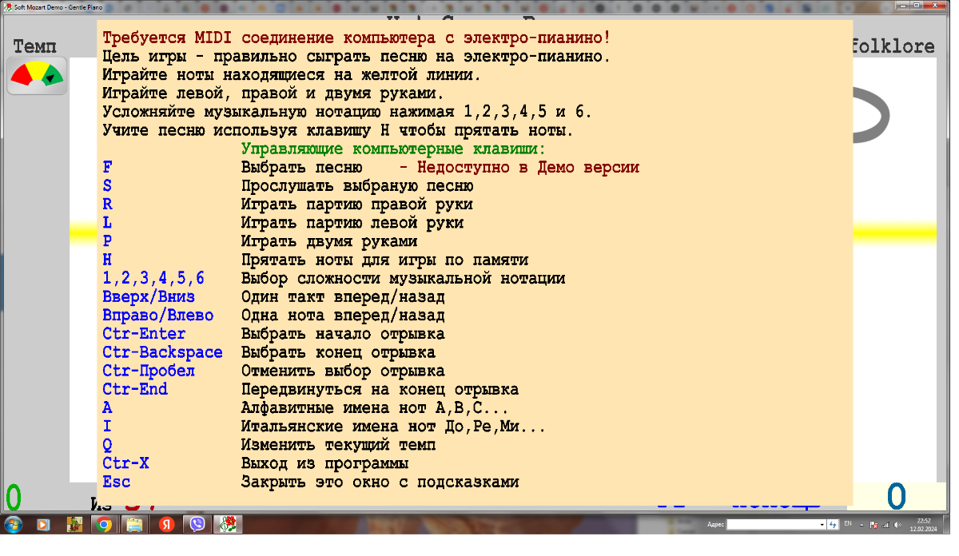Click the 'Ctr-Backspace' shortcut label
The height and width of the screenshot is (556, 959).
pos(162,352)
